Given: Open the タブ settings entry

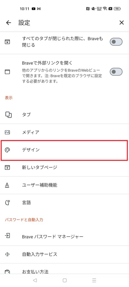Looking at the screenshot, I should pyautogui.click(x=64, y=115).
